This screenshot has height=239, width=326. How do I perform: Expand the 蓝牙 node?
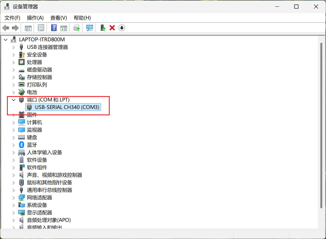(x=14, y=145)
